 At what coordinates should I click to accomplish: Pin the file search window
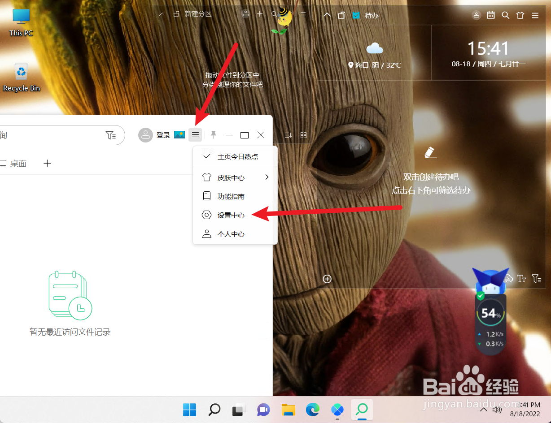pos(214,134)
